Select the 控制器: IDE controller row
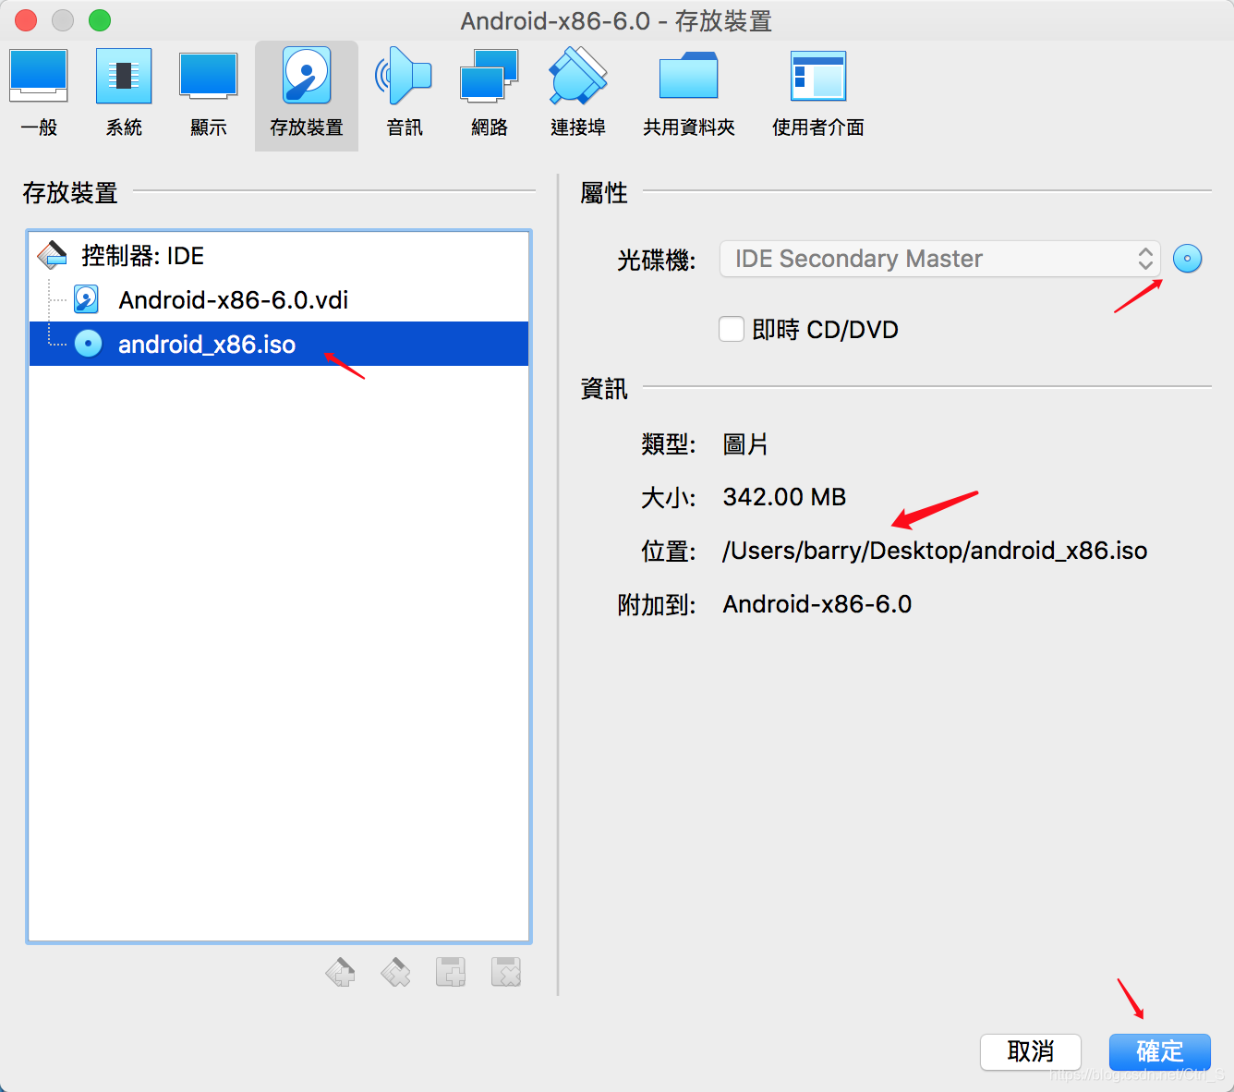This screenshot has height=1092, width=1234. 279,255
